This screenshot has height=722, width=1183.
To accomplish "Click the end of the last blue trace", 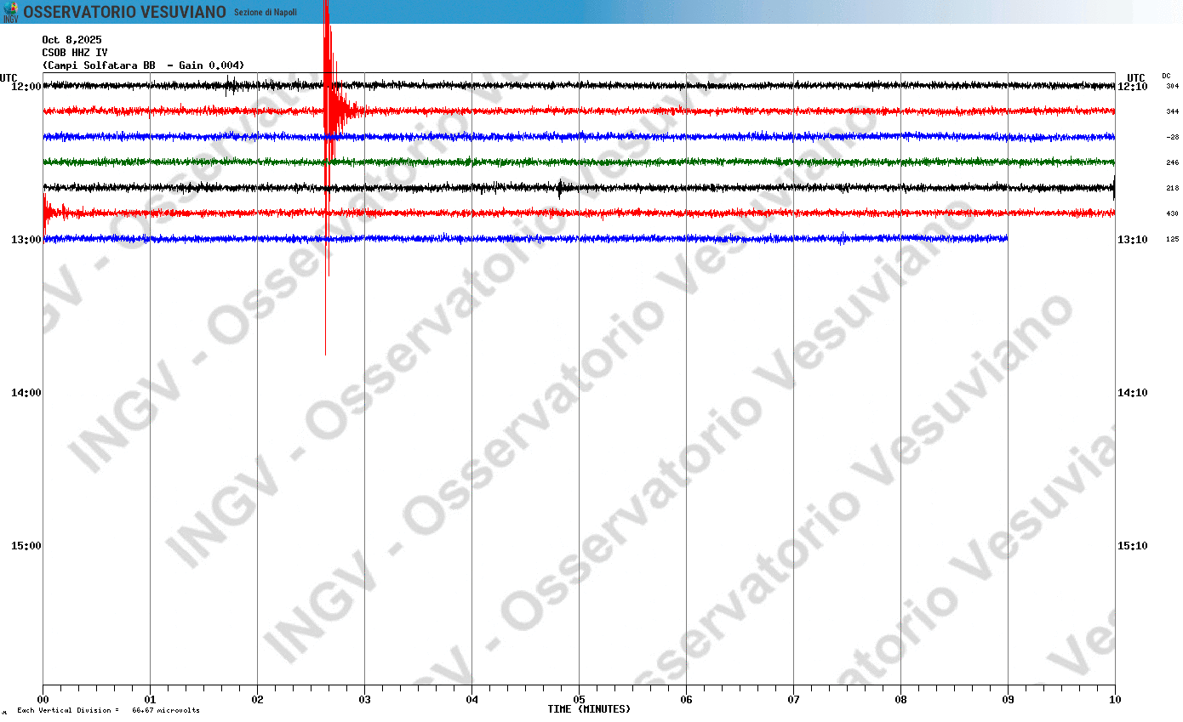I will point(1006,239).
